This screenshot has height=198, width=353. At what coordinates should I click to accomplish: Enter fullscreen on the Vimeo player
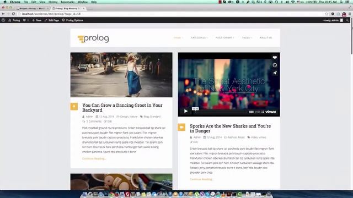pyautogui.click(x=263, y=112)
